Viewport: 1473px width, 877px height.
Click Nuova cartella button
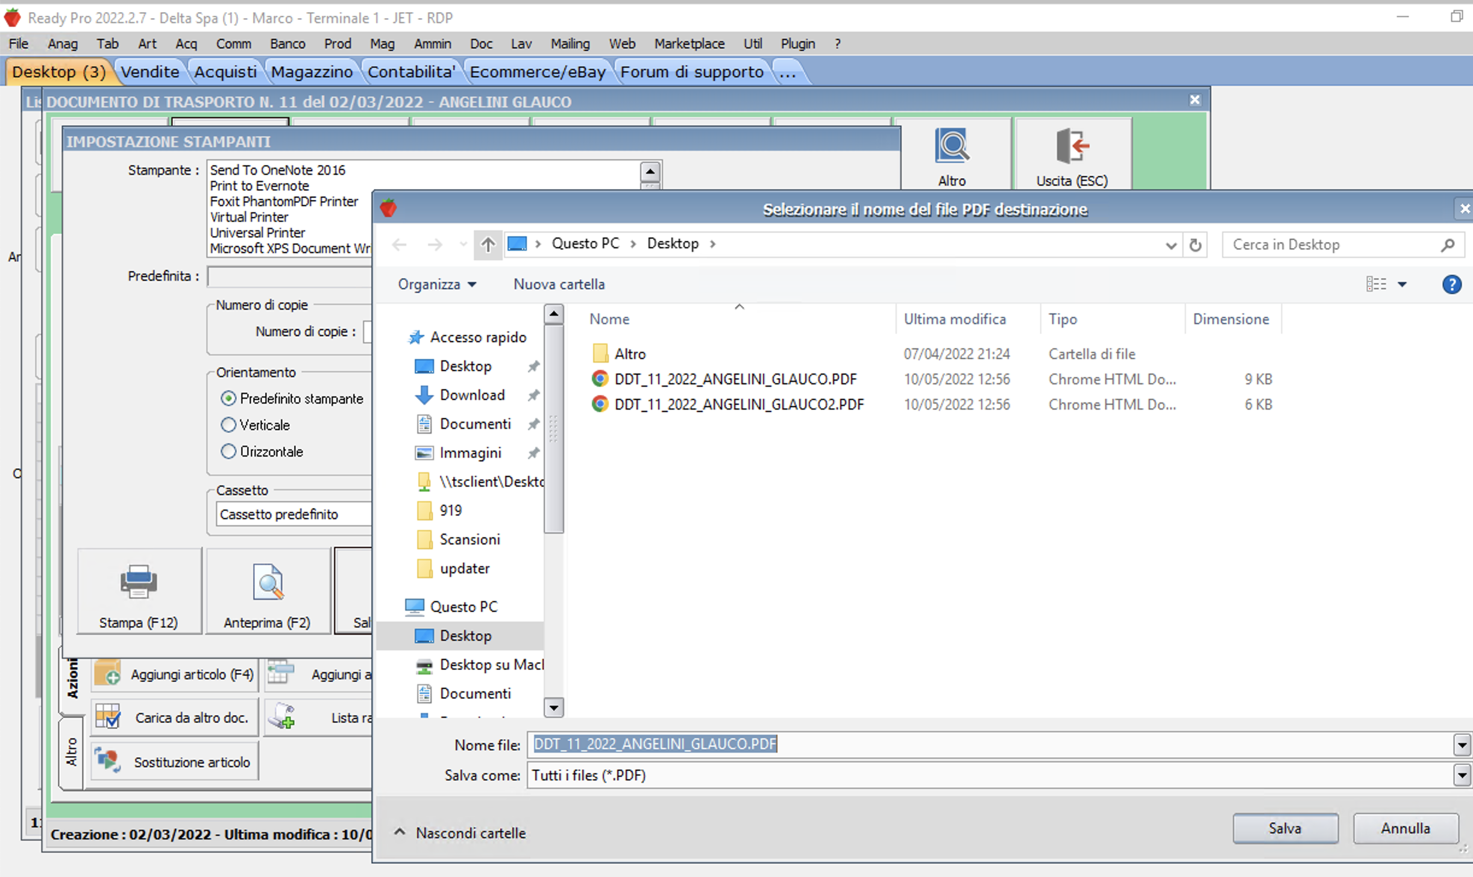click(559, 284)
